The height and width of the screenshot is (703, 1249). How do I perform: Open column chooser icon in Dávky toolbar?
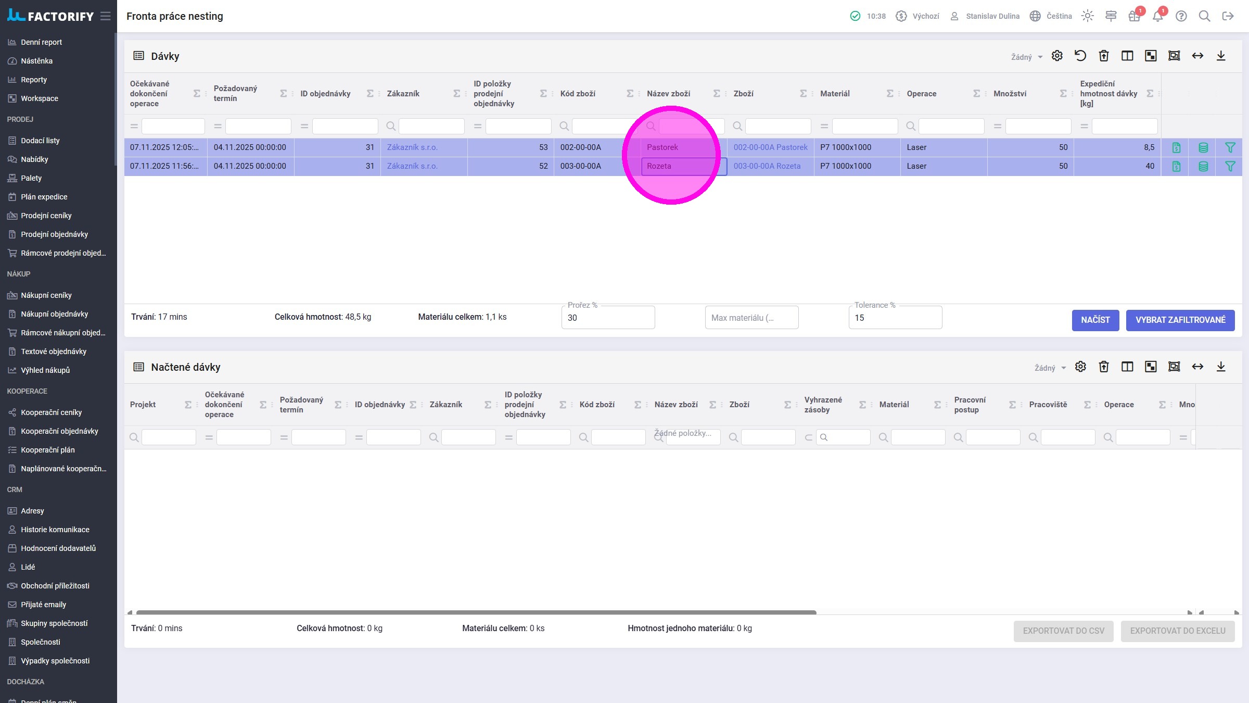(x=1127, y=56)
